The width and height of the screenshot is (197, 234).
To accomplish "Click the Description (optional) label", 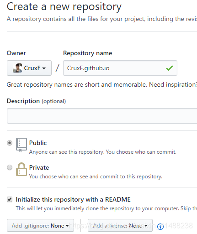I will point(36,101).
